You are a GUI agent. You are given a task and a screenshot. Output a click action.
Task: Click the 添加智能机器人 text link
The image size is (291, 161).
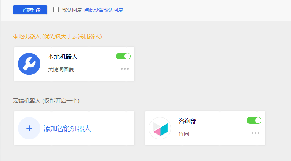click(67, 129)
